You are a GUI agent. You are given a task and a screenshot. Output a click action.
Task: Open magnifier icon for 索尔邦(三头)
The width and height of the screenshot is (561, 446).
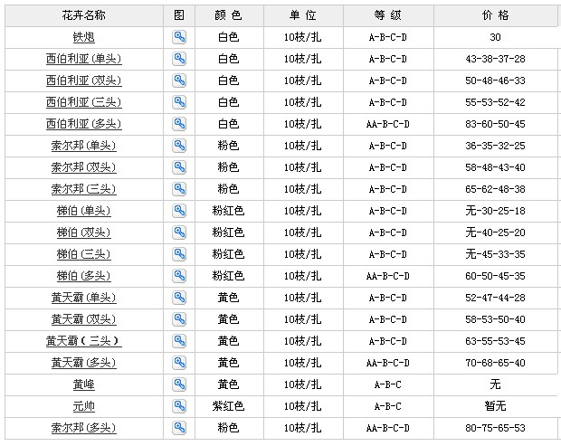click(x=179, y=189)
